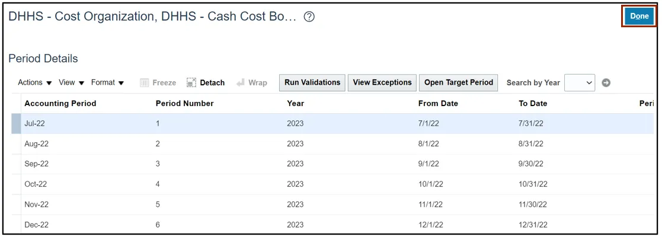Select the Jul-22 row selector handle
This screenshot has width=662, height=237.
pos(16,124)
